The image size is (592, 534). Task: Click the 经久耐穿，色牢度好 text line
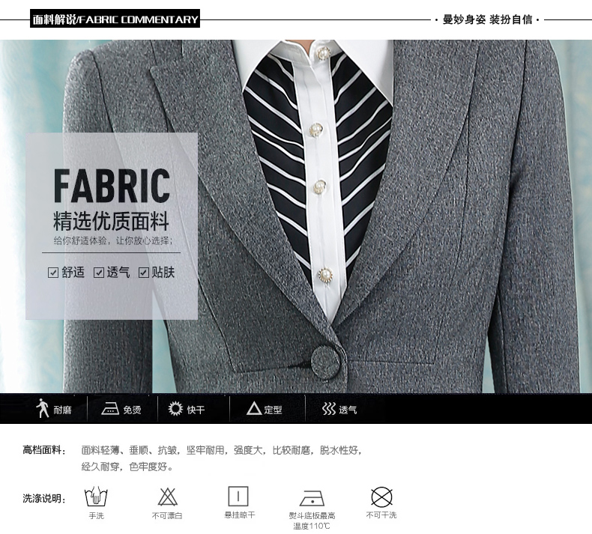tap(127, 467)
